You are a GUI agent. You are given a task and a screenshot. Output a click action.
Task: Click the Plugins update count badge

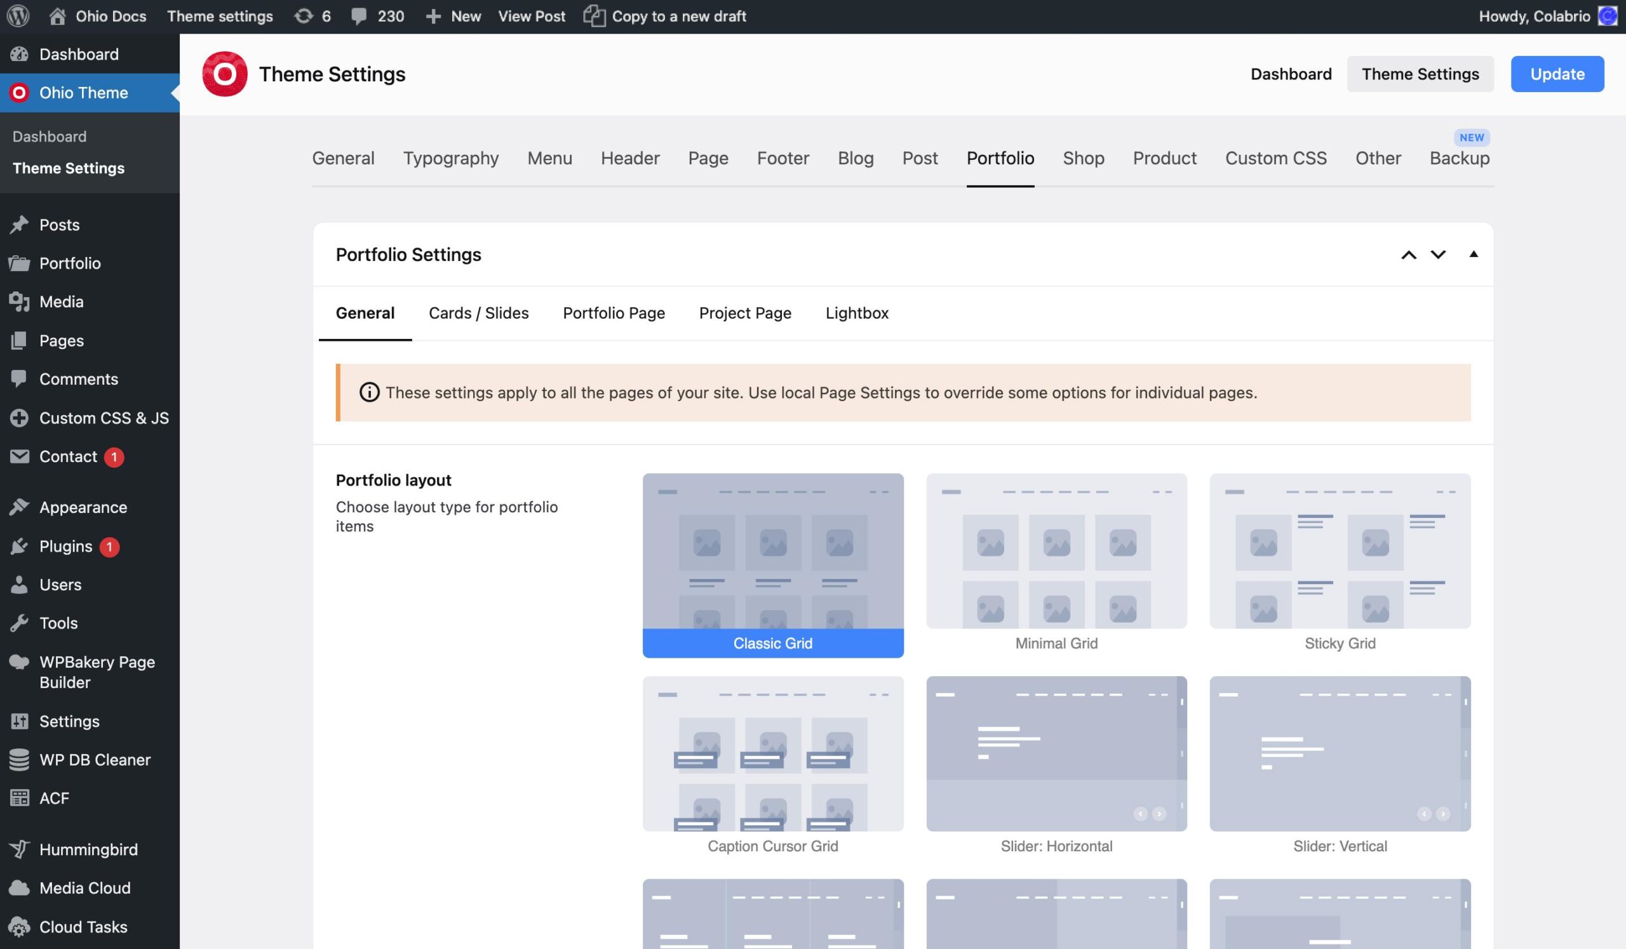(109, 547)
